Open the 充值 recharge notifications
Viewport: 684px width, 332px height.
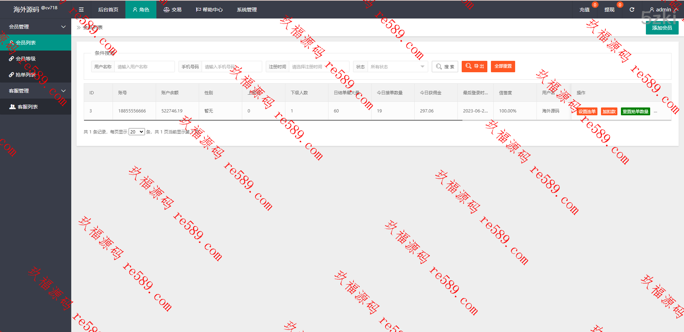(584, 10)
